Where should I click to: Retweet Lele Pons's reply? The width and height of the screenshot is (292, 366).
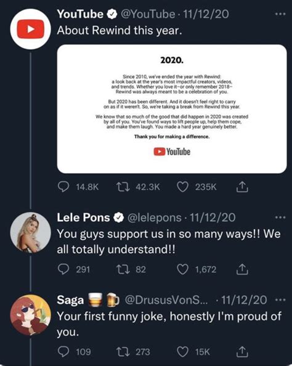pos(123,270)
